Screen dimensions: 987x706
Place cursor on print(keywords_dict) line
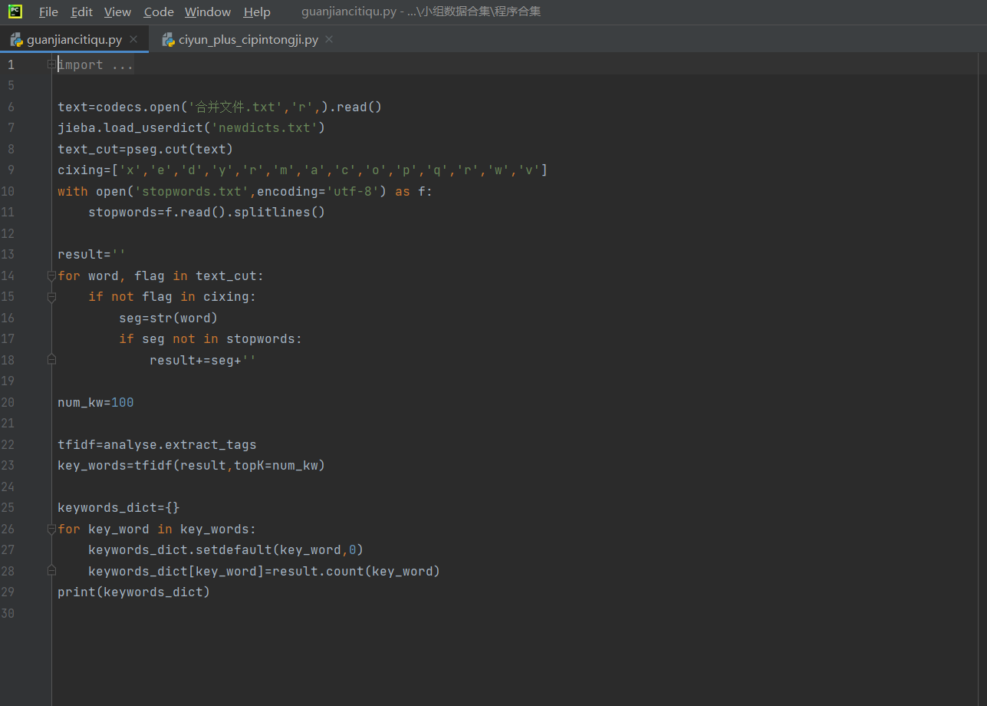click(133, 592)
